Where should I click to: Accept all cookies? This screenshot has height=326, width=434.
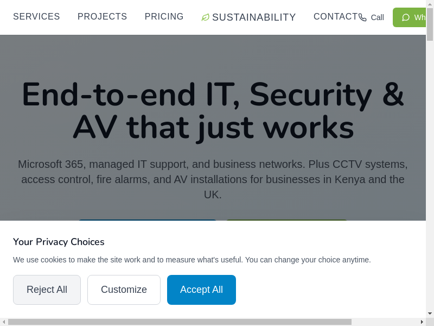coord(201,290)
